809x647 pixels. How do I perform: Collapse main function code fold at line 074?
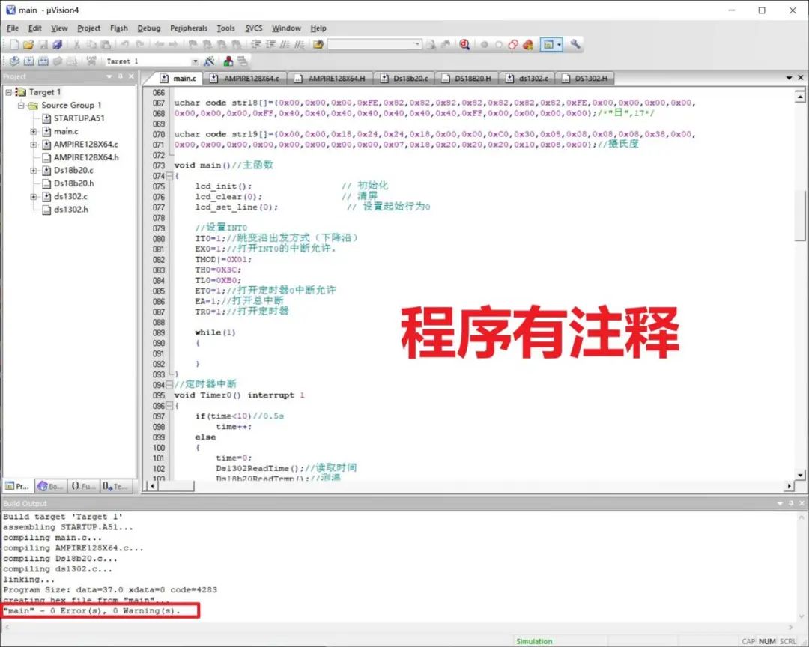point(169,176)
